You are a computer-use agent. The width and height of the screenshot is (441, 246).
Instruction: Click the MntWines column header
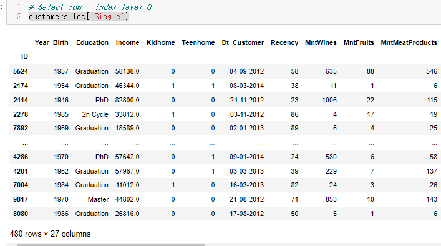(321, 42)
